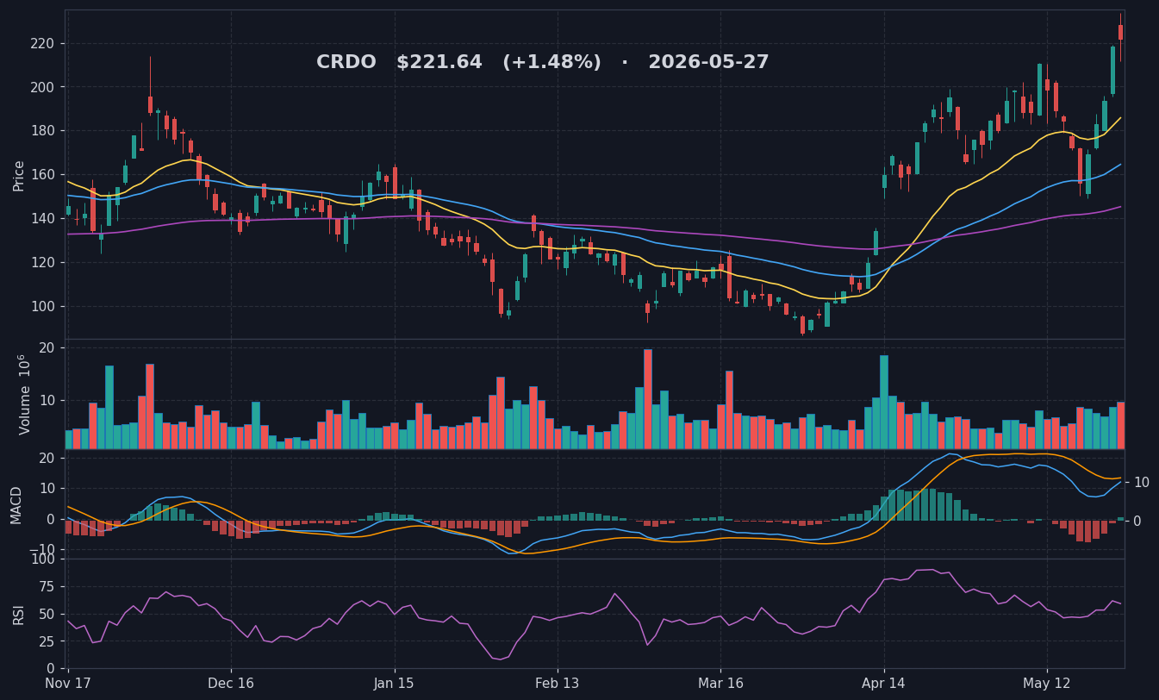
Task: Click the 180 price axis value
Action: coord(42,131)
